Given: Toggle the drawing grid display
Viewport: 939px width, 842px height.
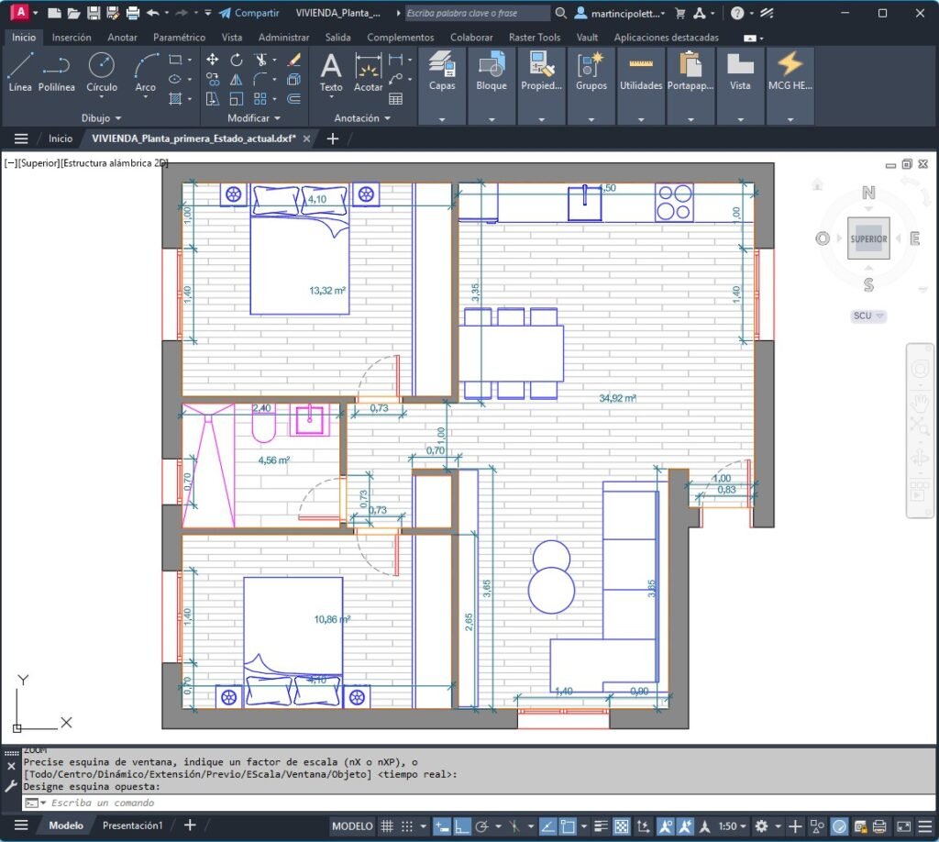Looking at the screenshot, I should point(388,826).
